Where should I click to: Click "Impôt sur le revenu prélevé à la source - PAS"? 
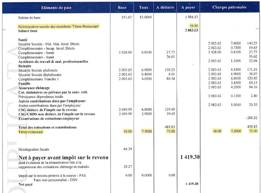click(x=52, y=176)
